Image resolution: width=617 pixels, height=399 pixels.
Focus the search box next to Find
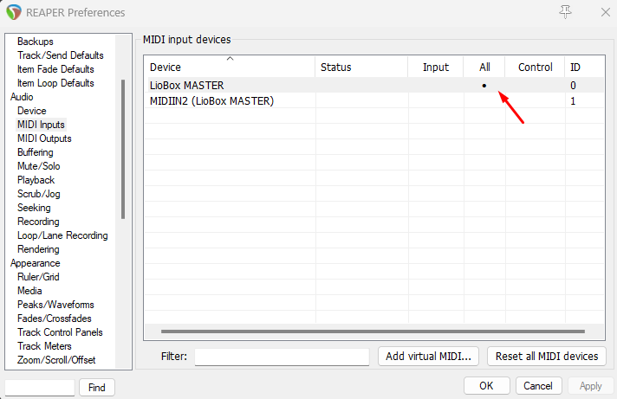pos(39,388)
